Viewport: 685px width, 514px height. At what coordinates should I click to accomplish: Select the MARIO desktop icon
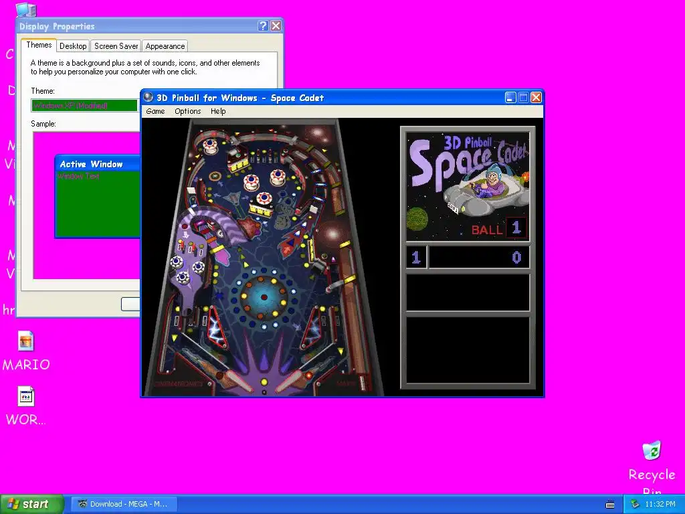[x=26, y=351]
